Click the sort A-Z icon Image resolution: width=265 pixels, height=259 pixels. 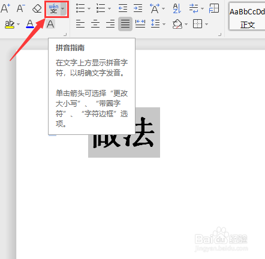(177, 8)
